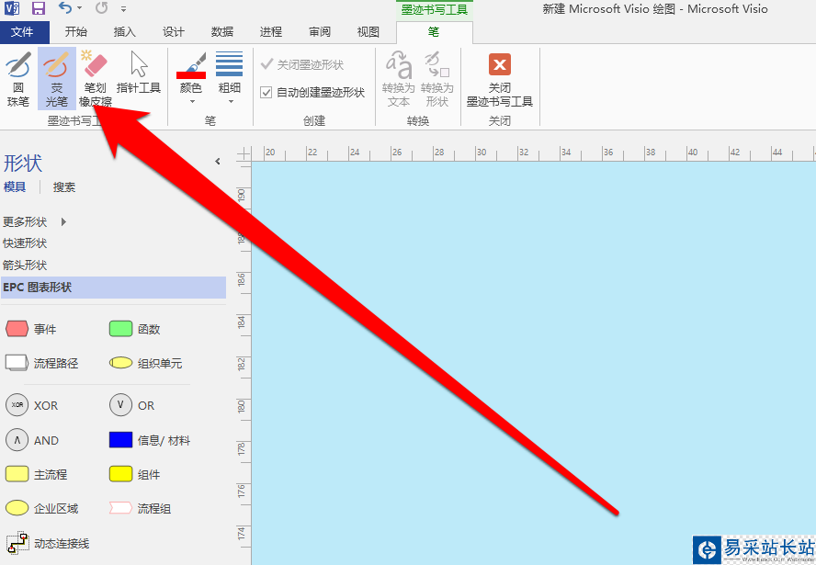Open the pen Weight (粗细) dropdown

[229, 79]
